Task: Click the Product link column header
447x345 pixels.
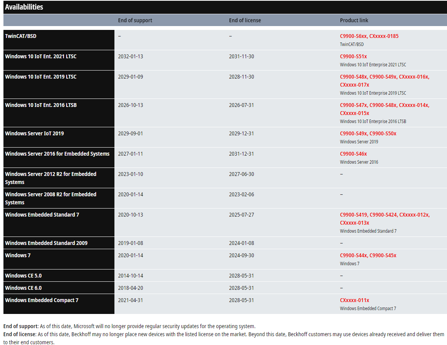Action: (x=354, y=20)
